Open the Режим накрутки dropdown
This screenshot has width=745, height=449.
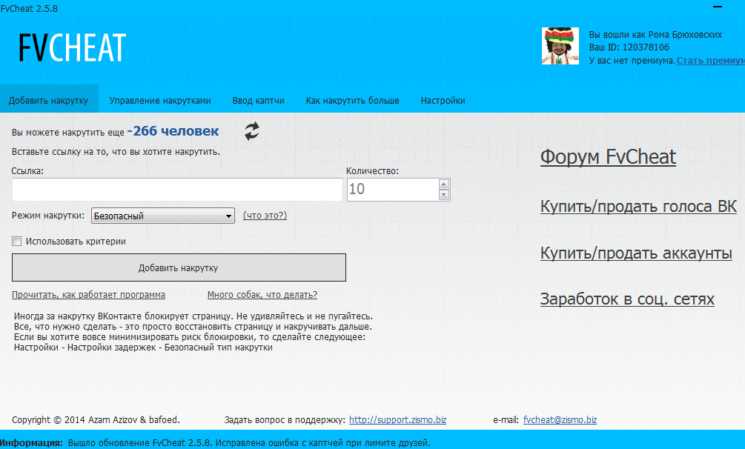(x=163, y=216)
